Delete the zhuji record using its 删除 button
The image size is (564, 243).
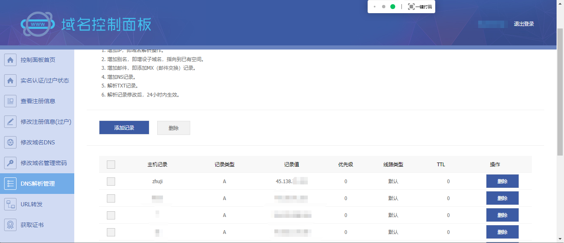point(502,181)
